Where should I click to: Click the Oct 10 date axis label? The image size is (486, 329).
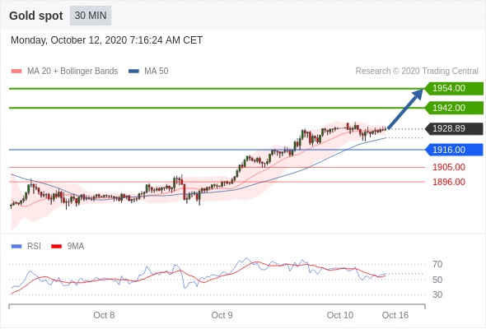click(x=340, y=315)
